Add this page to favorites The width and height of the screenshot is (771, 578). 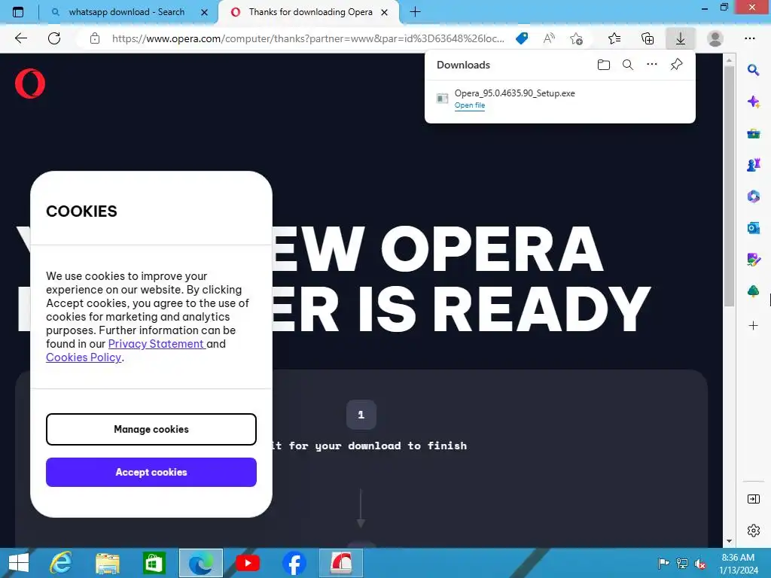pyautogui.click(x=576, y=38)
